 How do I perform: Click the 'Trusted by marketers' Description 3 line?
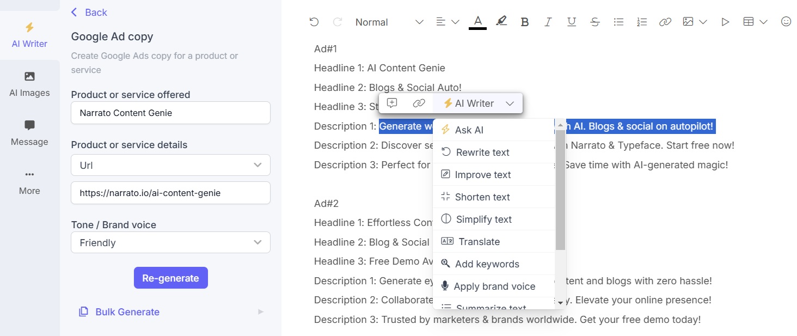click(507, 320)
